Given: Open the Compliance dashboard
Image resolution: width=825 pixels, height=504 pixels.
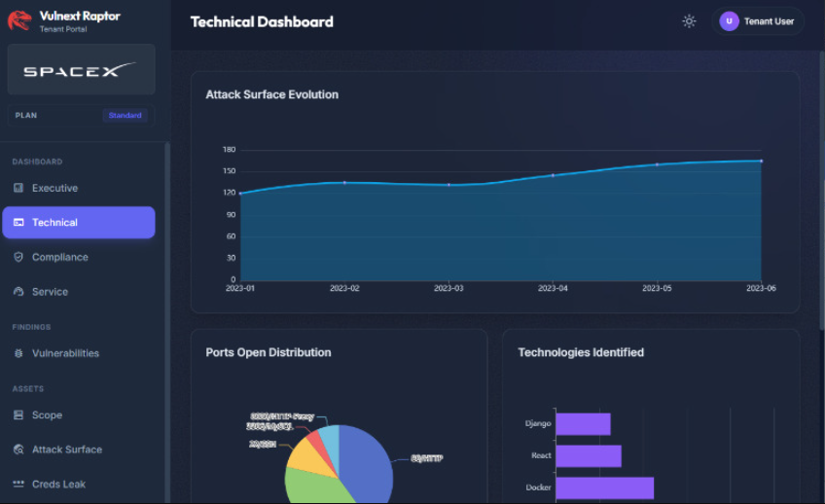Looking at the screenshot, I should (79, 257).
